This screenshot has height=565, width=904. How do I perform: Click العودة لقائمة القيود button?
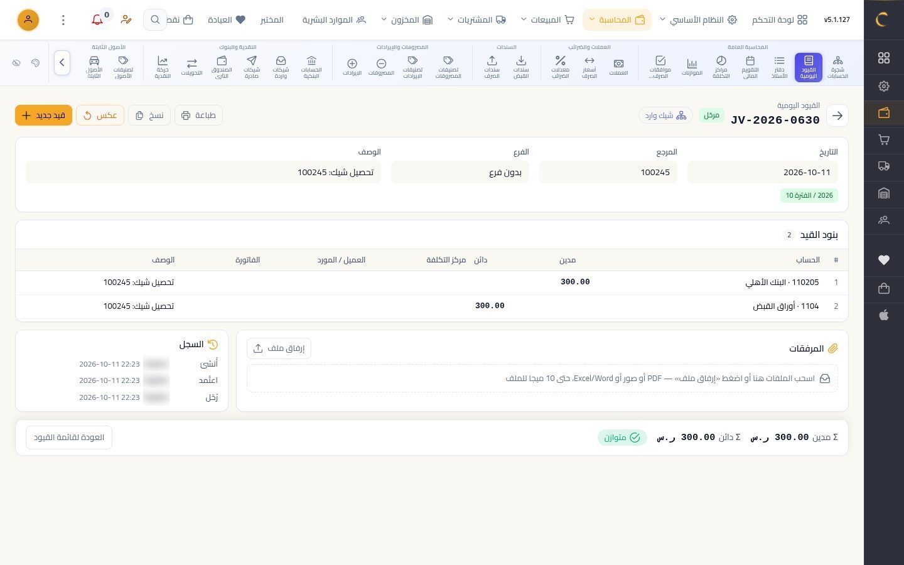click(x=69, y=438)
